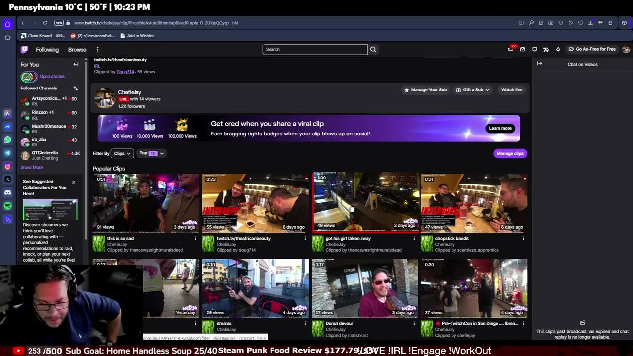Screen dimensions: 633x356
Task: Open the Twitch more options three-dot menu
Action: tap(97, 49)
